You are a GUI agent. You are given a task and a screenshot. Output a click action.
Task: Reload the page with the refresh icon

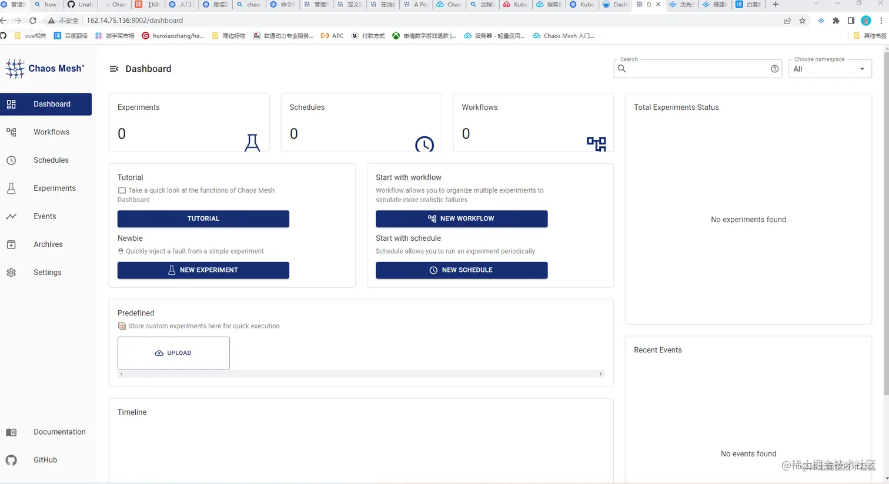33,21
